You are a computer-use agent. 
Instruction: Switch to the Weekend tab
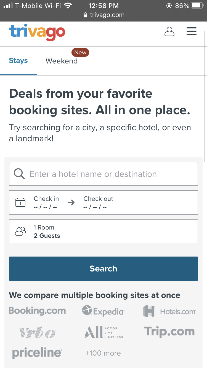(62, 61)
